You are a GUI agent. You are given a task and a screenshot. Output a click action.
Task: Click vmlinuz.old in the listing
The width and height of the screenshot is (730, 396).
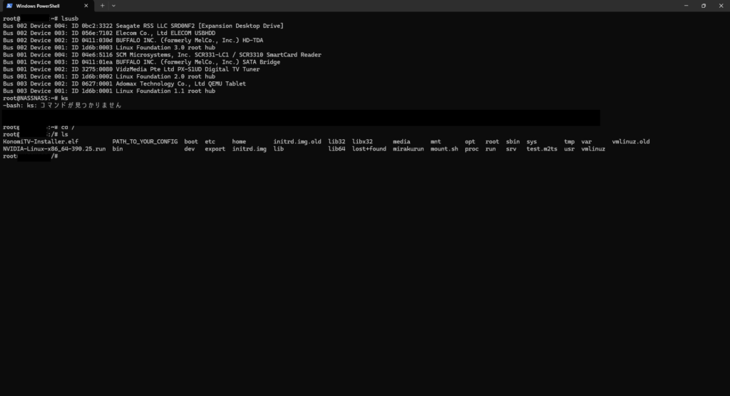(x=631, y=141)
